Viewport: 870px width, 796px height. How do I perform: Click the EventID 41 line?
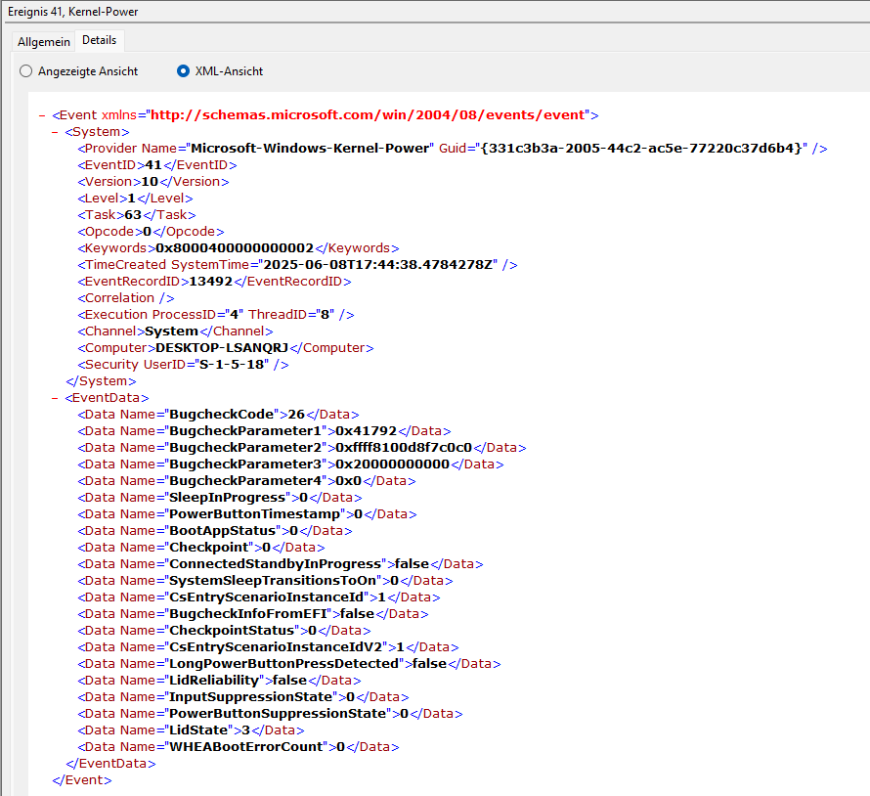[157, 165]
